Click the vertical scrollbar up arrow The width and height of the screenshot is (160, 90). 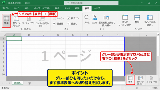click(158, 34)
